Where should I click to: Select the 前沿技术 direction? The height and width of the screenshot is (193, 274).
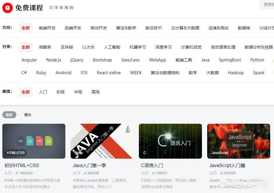tap(153, 28)
